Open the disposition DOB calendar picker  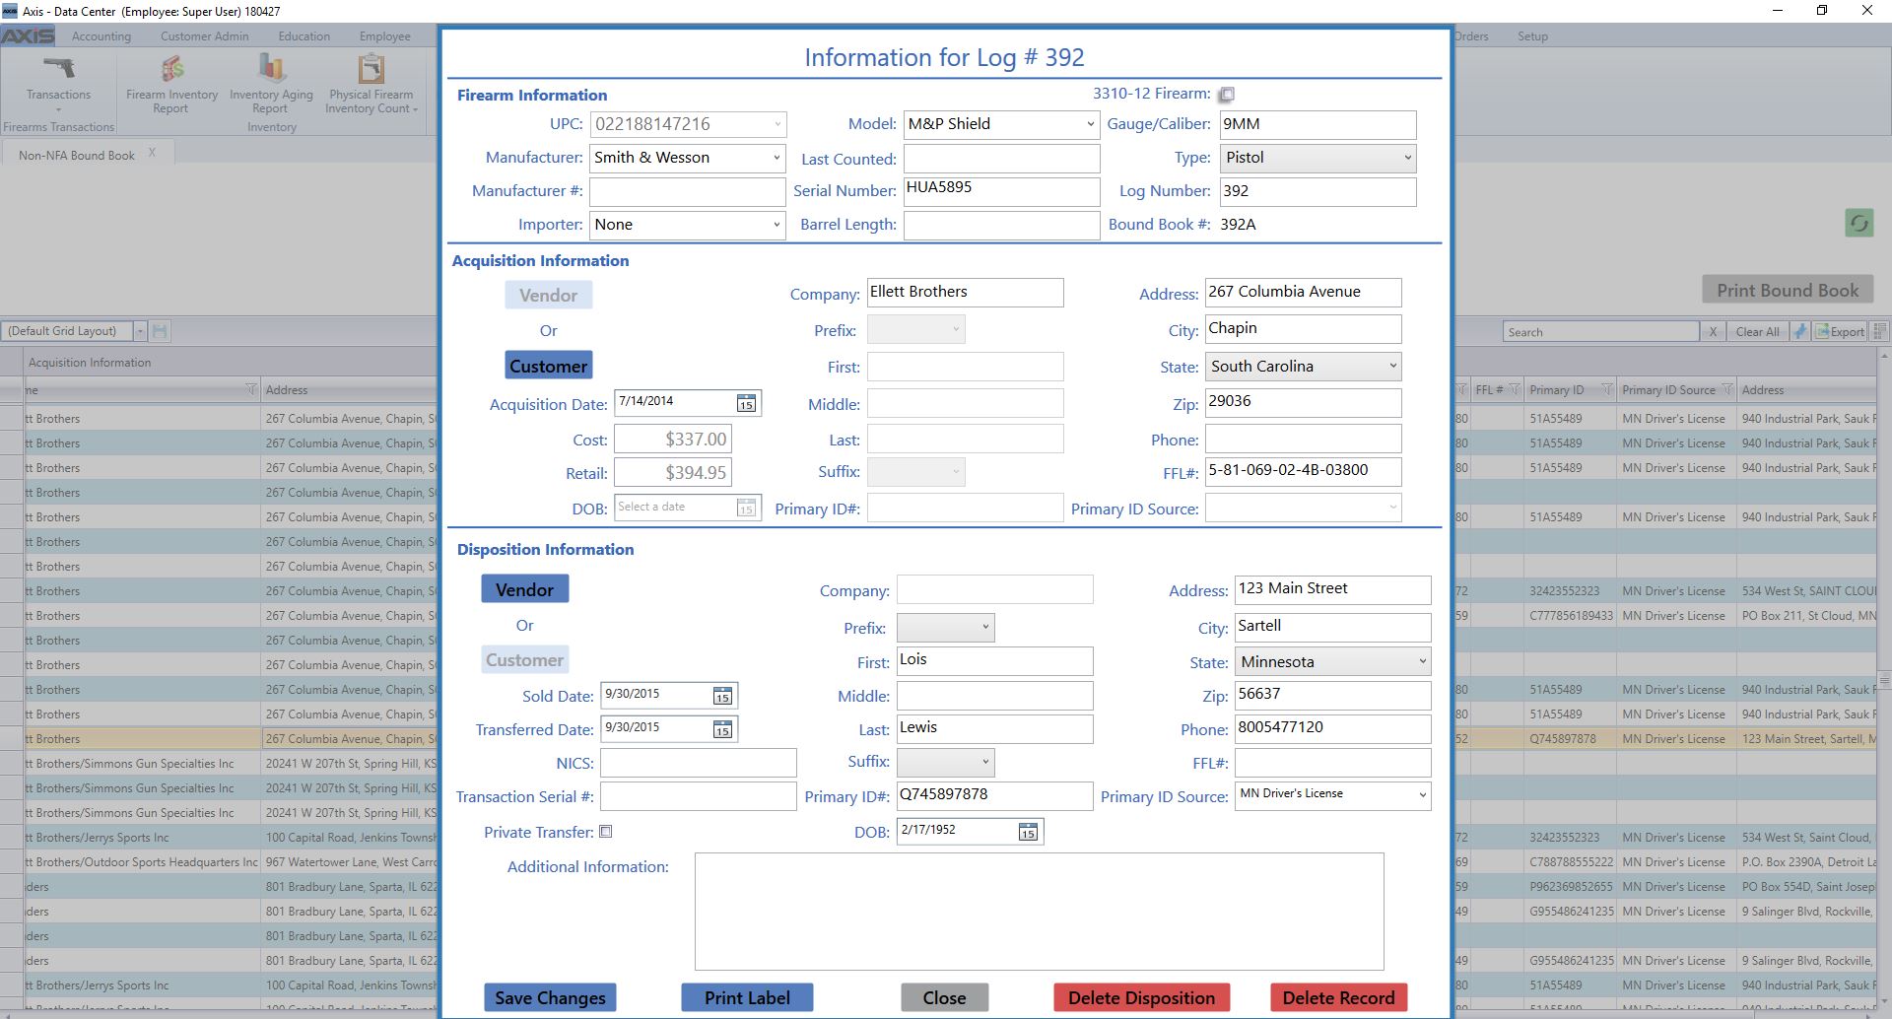[1028, 833]
